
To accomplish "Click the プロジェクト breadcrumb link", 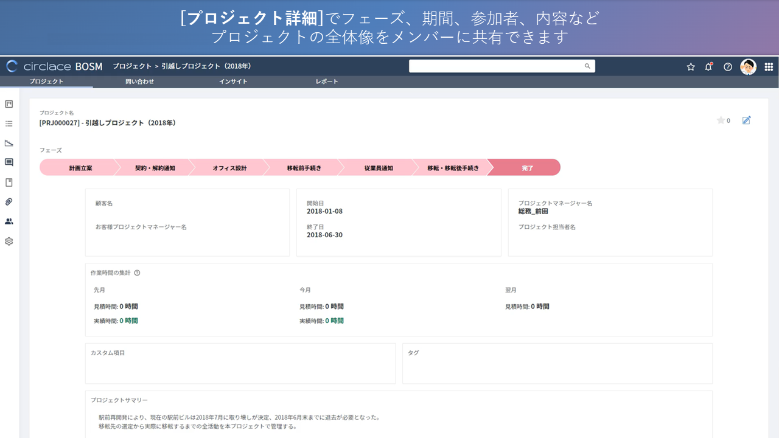I will (132, 66).
